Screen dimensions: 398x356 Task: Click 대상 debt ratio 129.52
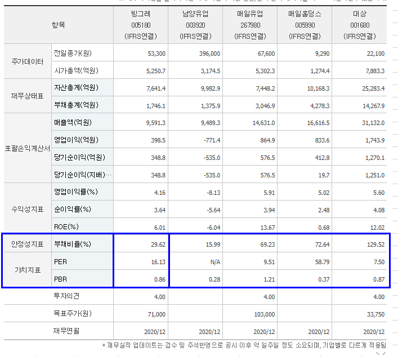point(376,244)
